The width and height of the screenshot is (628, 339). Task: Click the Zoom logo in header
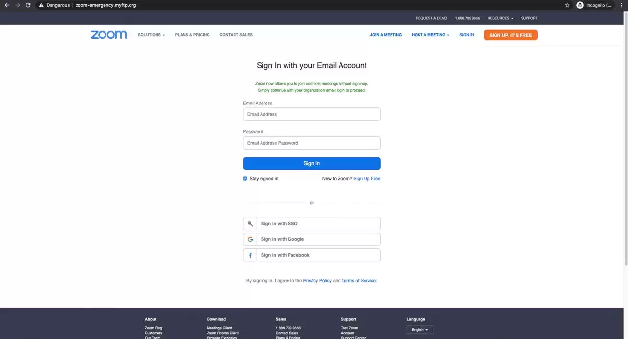point(108,35)
